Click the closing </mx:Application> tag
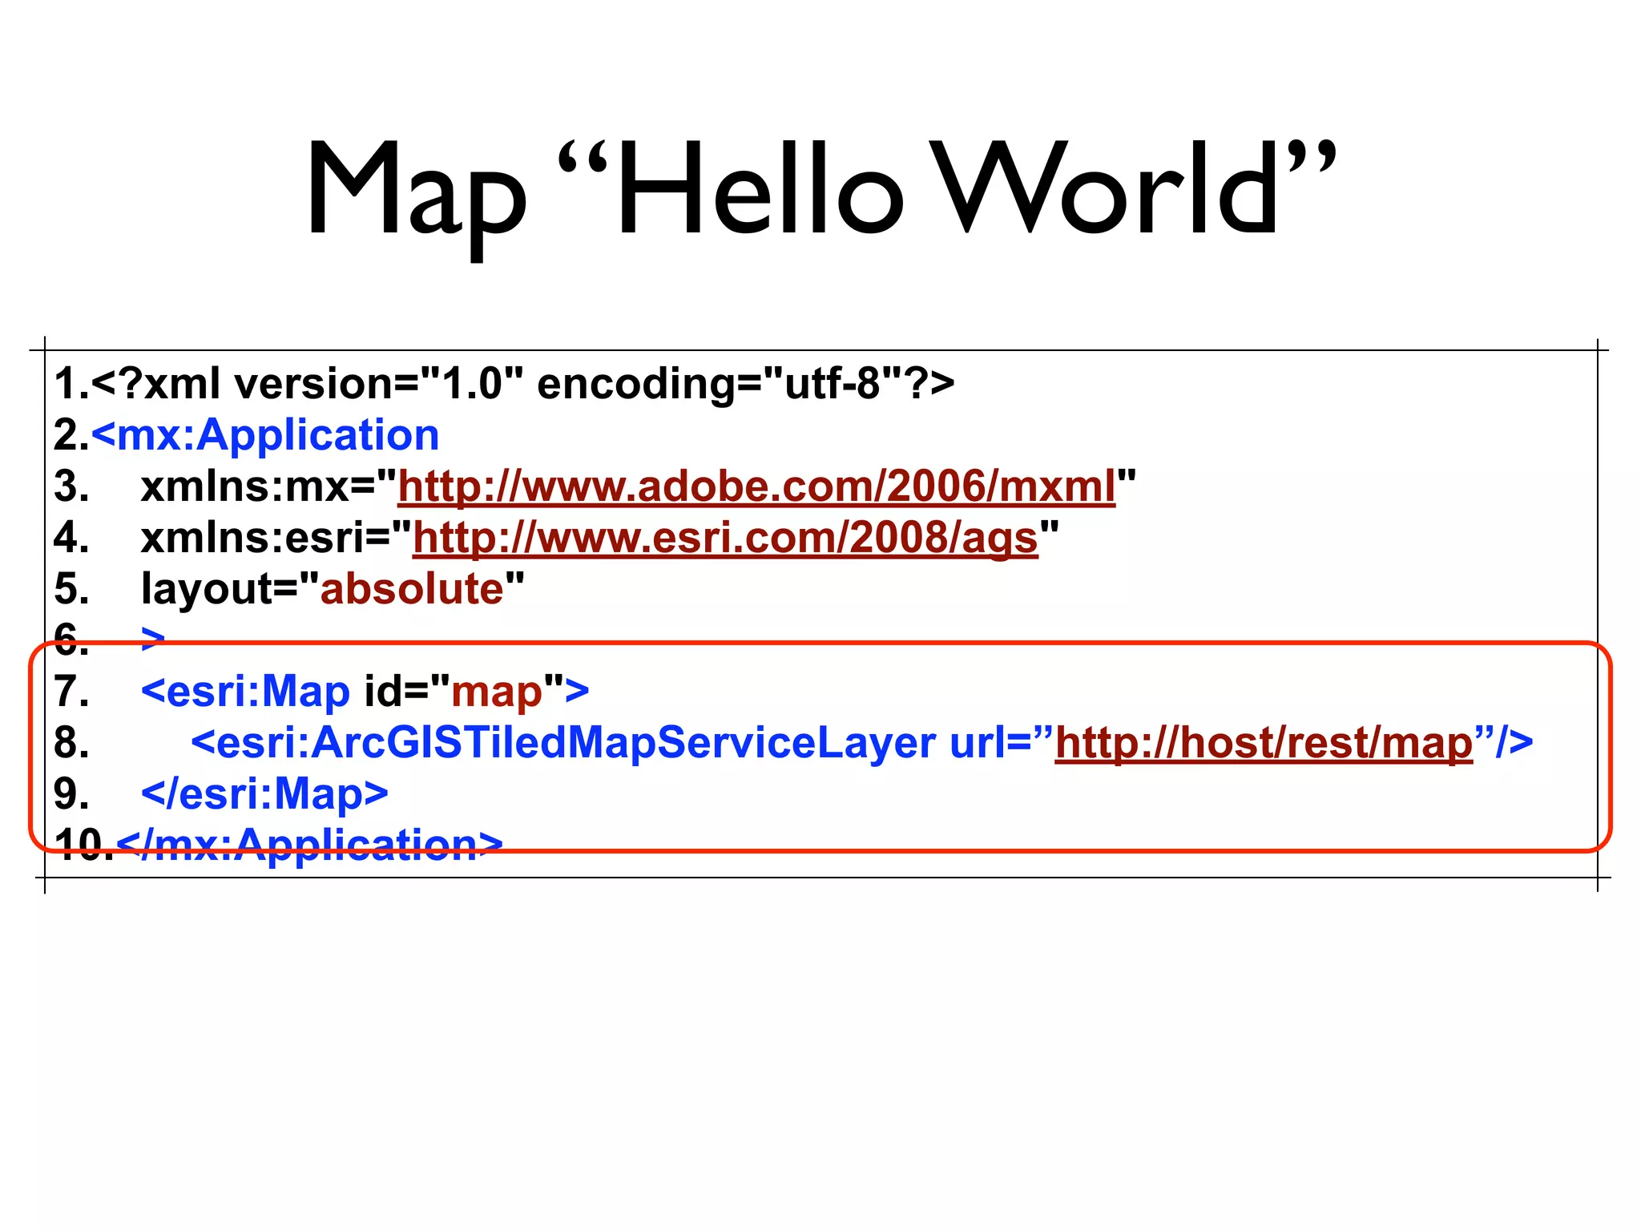Image resolution: width=1641 pixels, height=1231 pixels. point(309,846)
